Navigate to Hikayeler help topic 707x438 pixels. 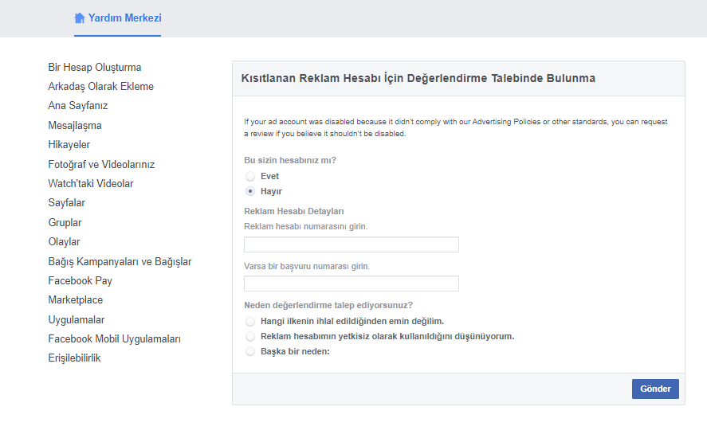69,145
